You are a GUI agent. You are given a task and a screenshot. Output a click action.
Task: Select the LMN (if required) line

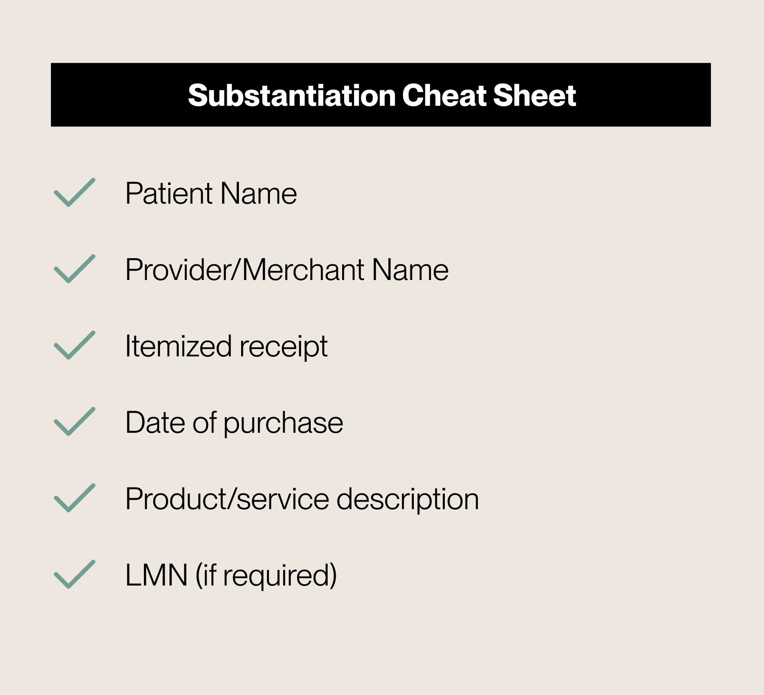231,575
